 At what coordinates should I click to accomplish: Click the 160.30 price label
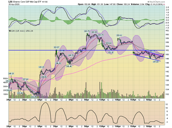[x=94, y=32]
